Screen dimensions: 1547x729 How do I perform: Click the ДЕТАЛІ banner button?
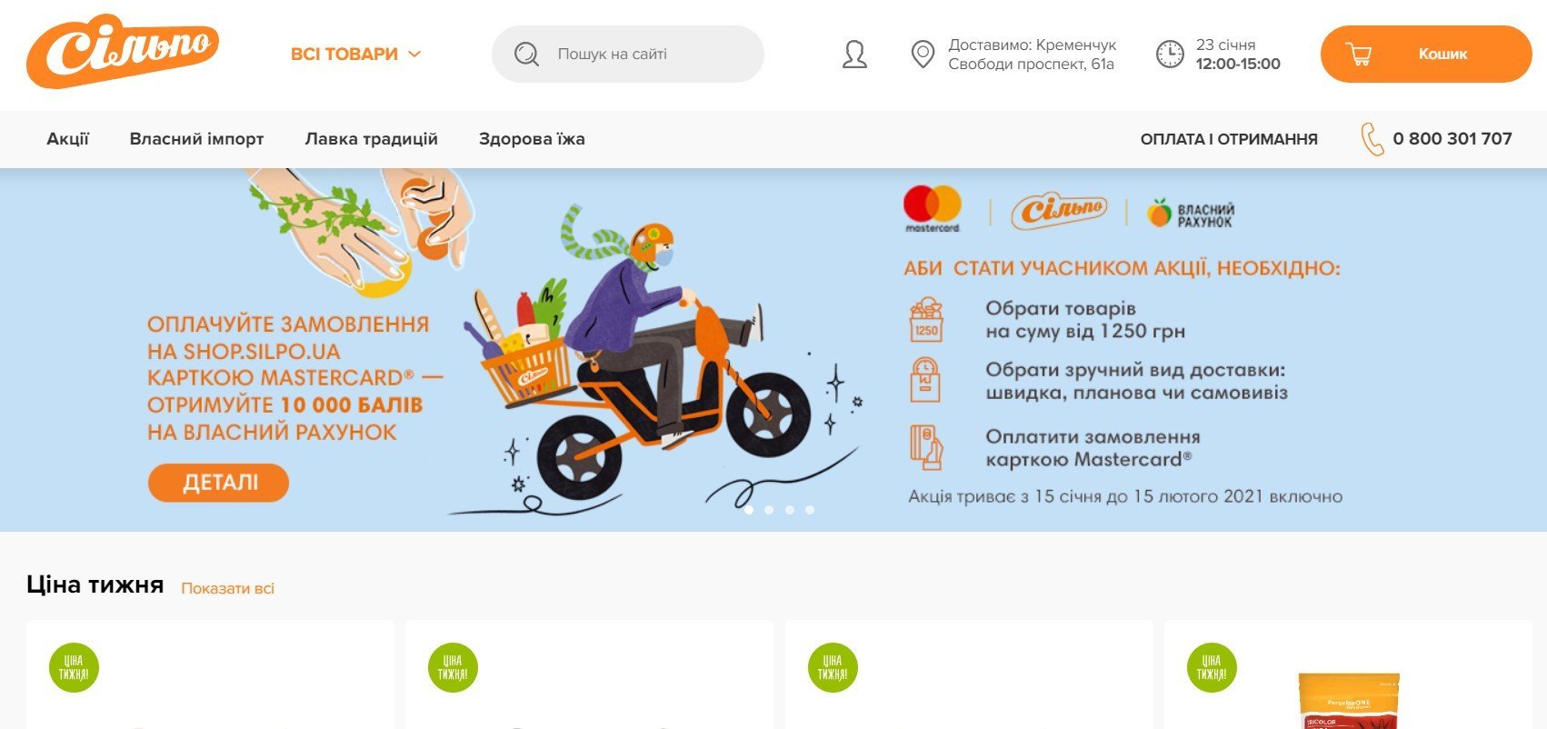[x=219, y=483]
